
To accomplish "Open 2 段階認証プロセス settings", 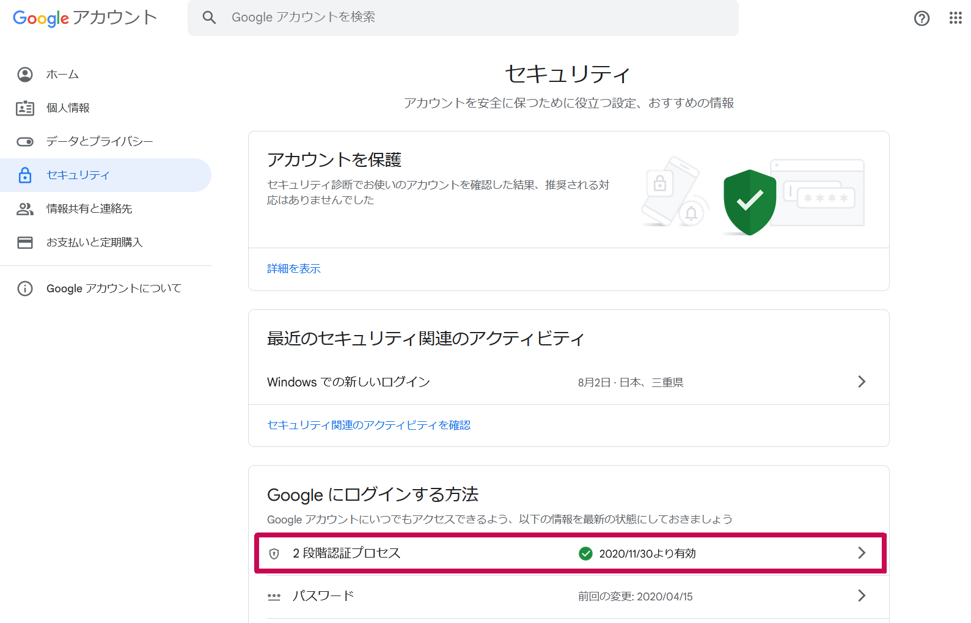I will pos(570,553).
